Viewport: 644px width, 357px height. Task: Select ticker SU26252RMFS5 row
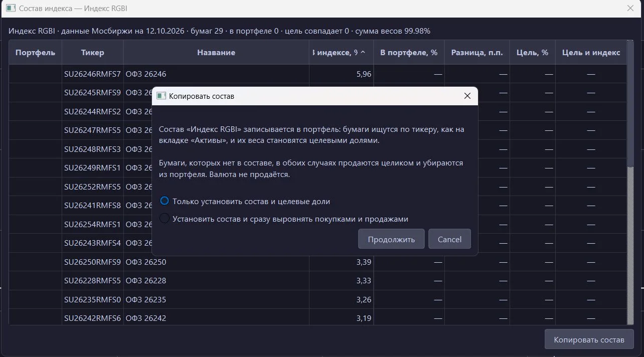[93, 187]
